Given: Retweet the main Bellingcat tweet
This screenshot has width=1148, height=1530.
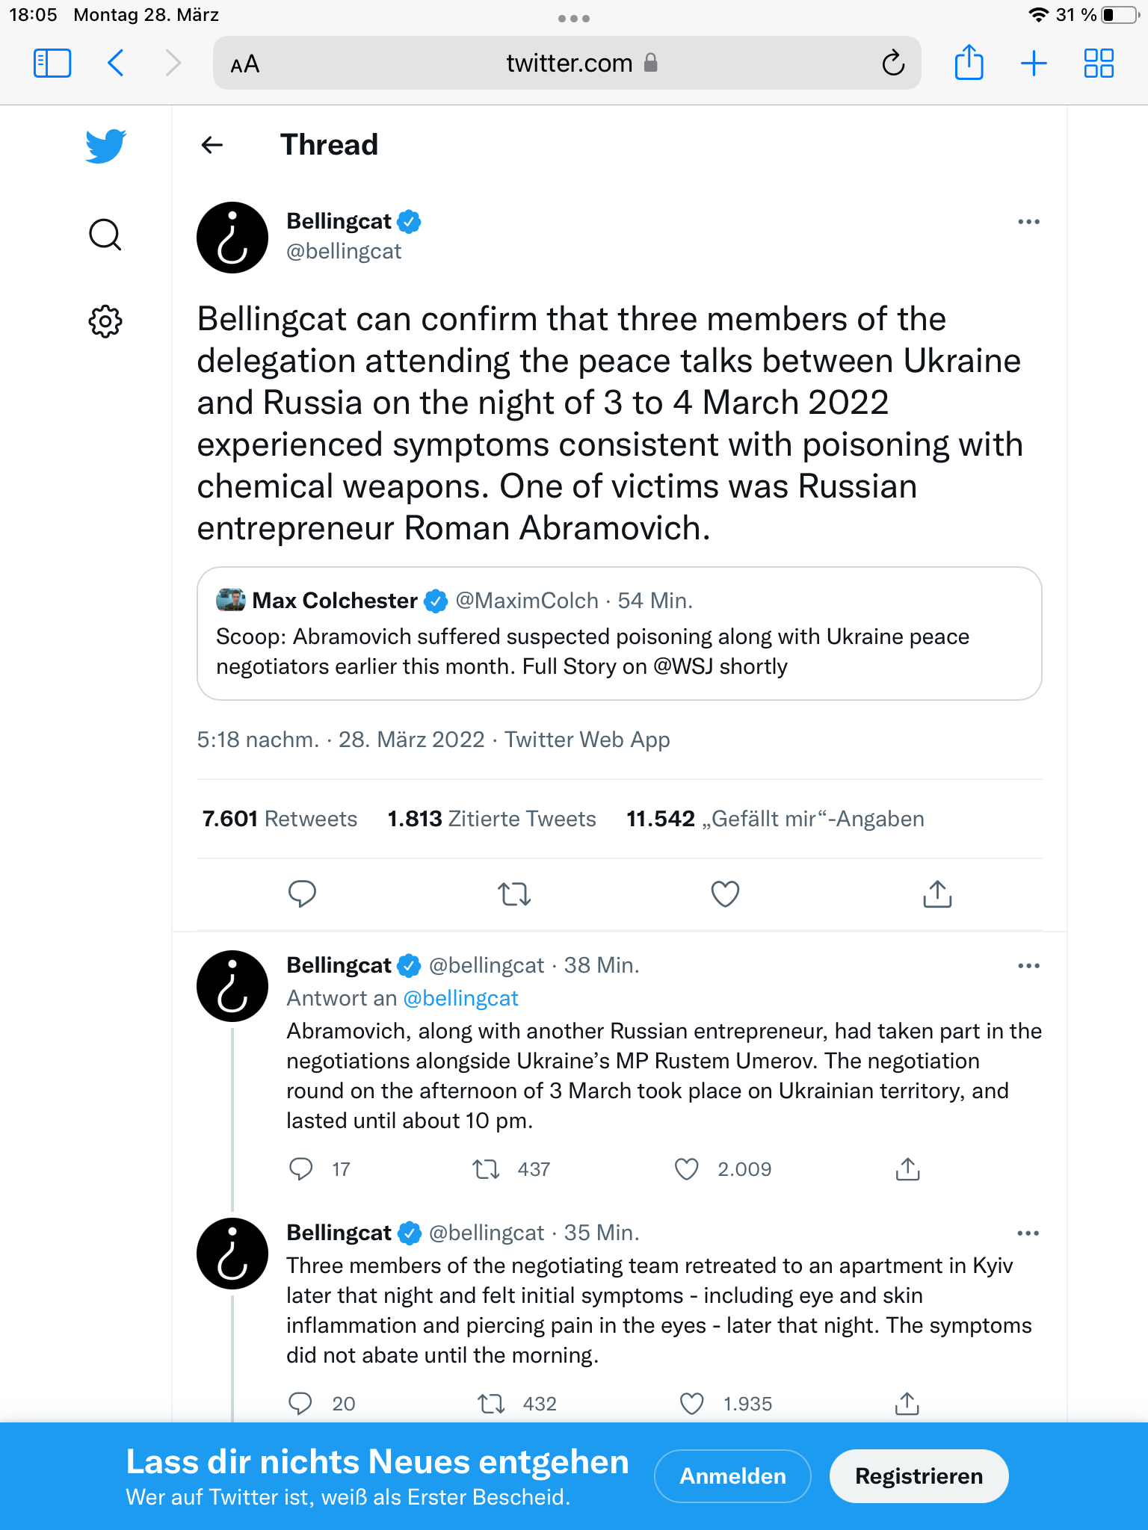Looking at the screenshot, I should click(x=514, y=893).
